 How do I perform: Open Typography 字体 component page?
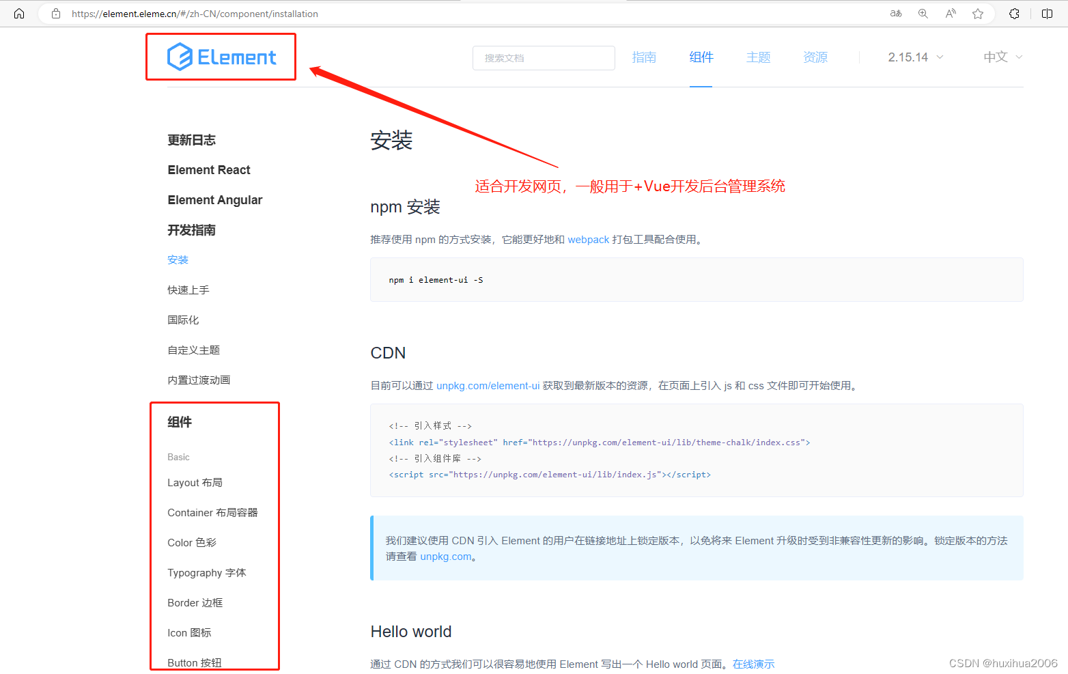(207, 573)
